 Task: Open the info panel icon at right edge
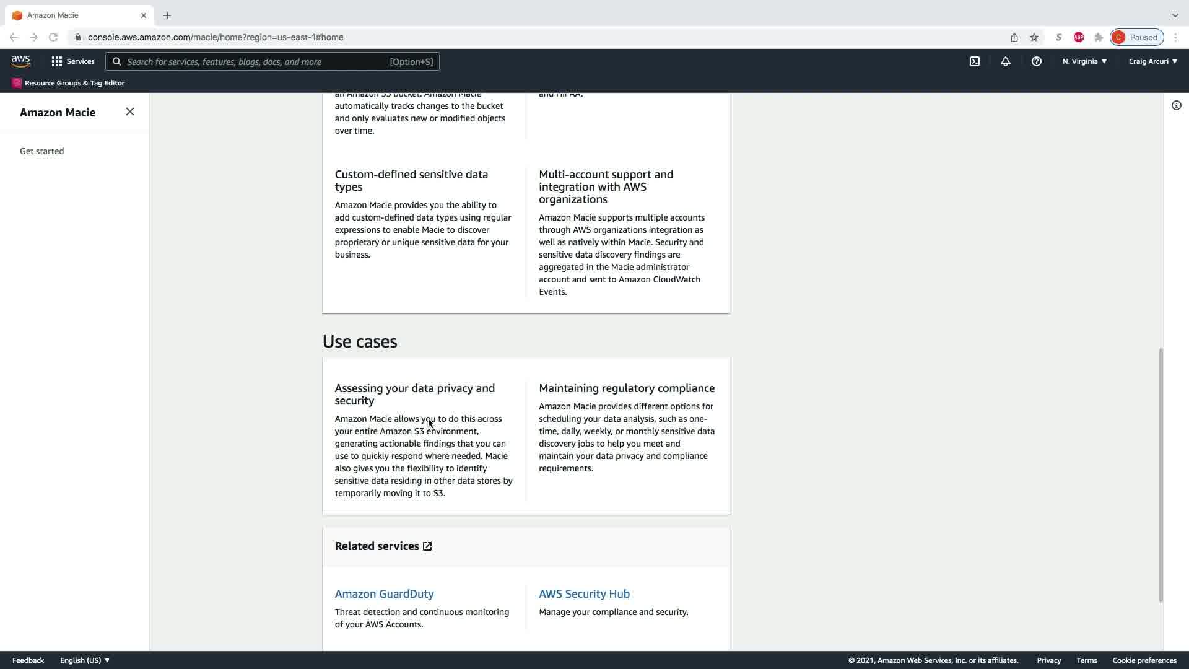[x=1176, y=105]
